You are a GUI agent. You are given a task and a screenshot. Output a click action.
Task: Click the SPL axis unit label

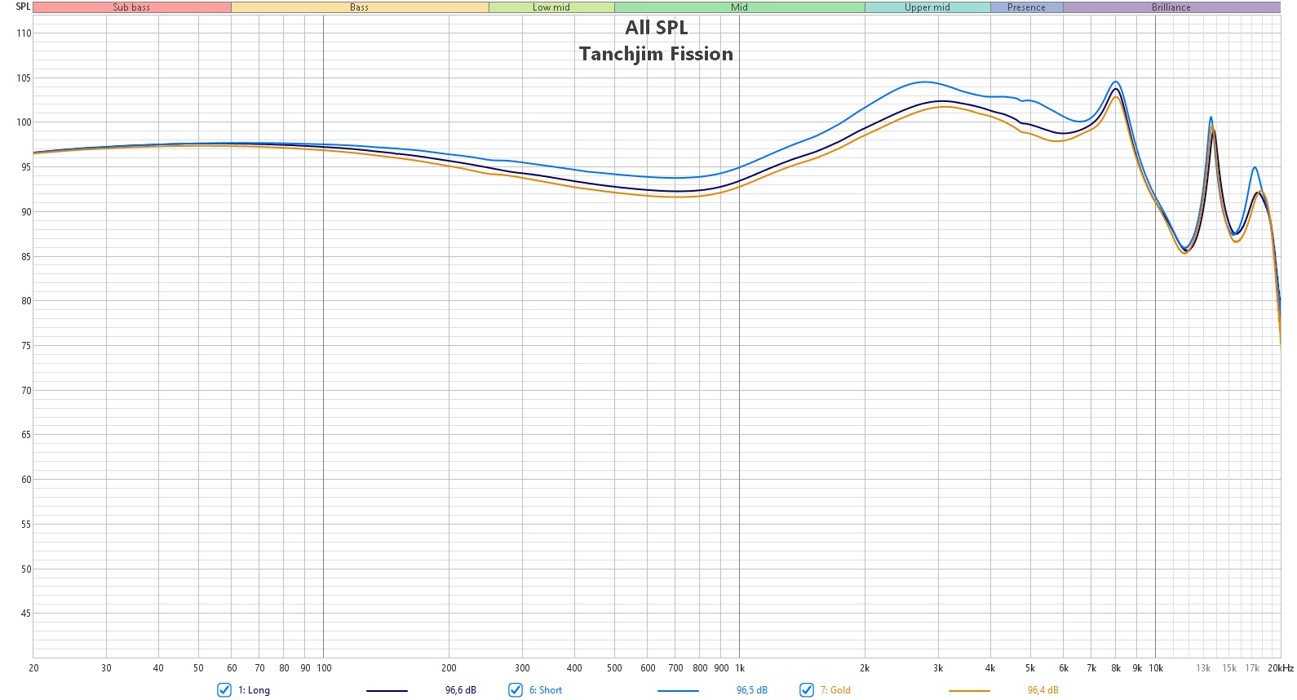(23, 7)
